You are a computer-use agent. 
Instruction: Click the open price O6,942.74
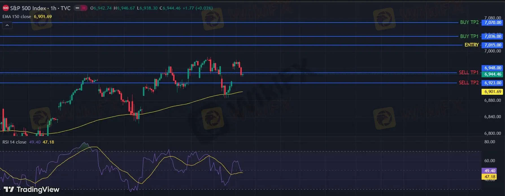[x=101, y=8]
